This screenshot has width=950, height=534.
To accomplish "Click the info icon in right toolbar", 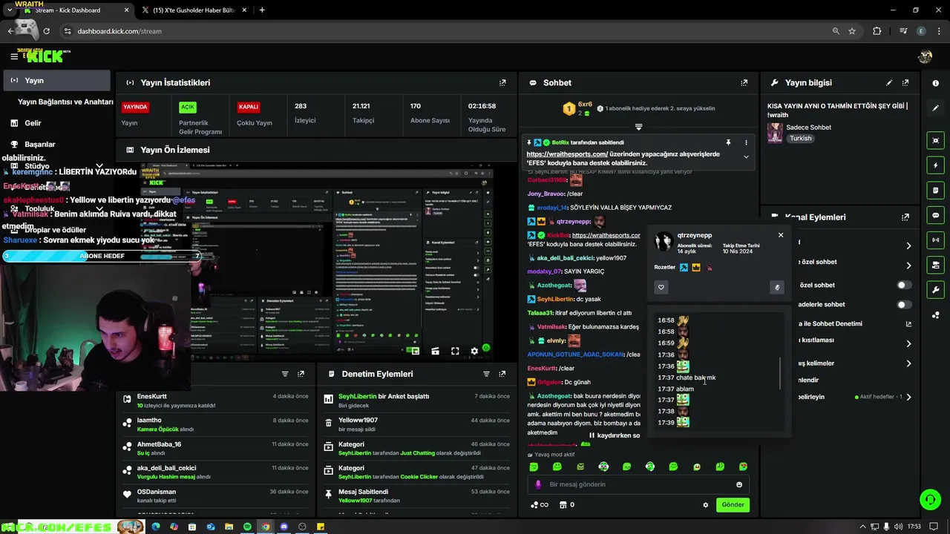I will tap(935, 83).
